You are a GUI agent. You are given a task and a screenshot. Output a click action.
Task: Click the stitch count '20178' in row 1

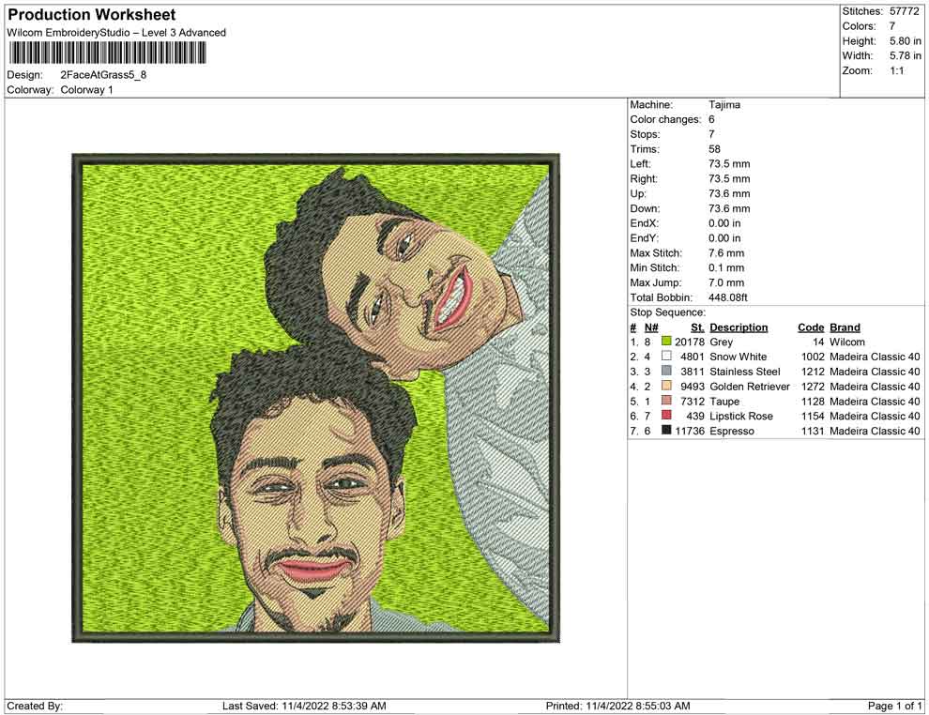[690, 342]
